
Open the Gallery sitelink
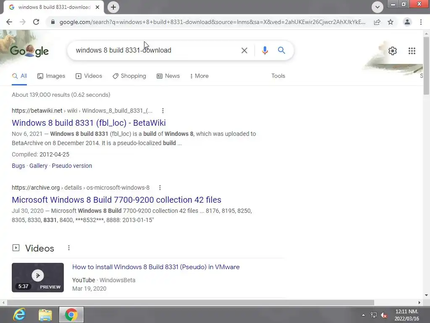38,166
